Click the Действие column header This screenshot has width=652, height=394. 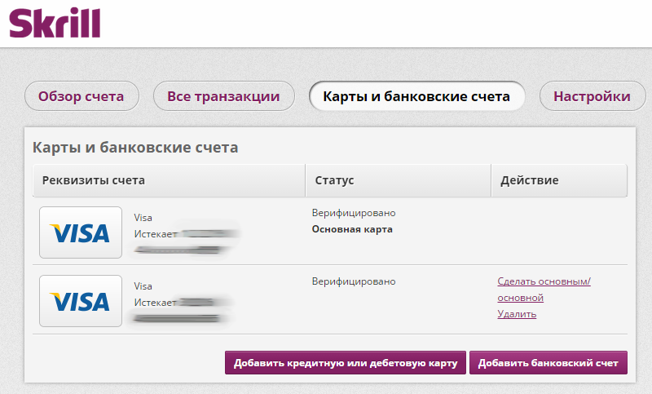coord(530,180)
